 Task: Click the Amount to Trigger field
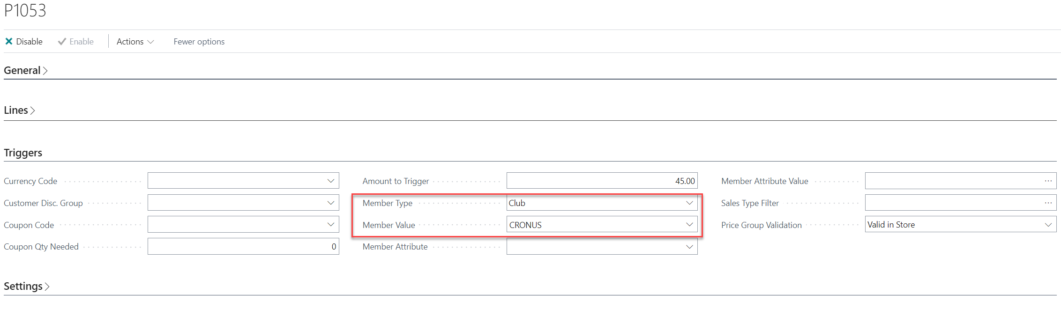pyautogui.click(x=601, y=181)
